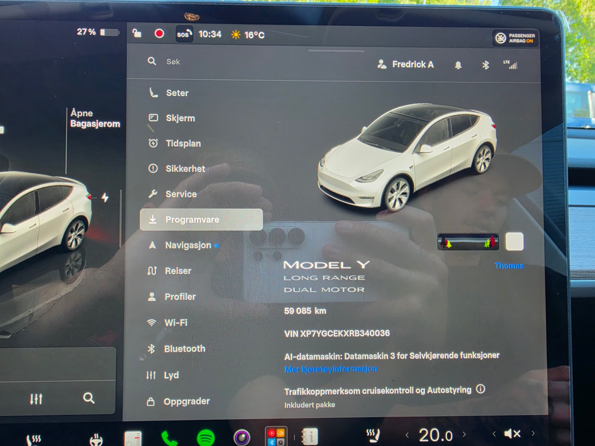Click the 10:34 clock display
Image resolution: width=595 pixels, height=446 pixels.
(x=210, y=34)
